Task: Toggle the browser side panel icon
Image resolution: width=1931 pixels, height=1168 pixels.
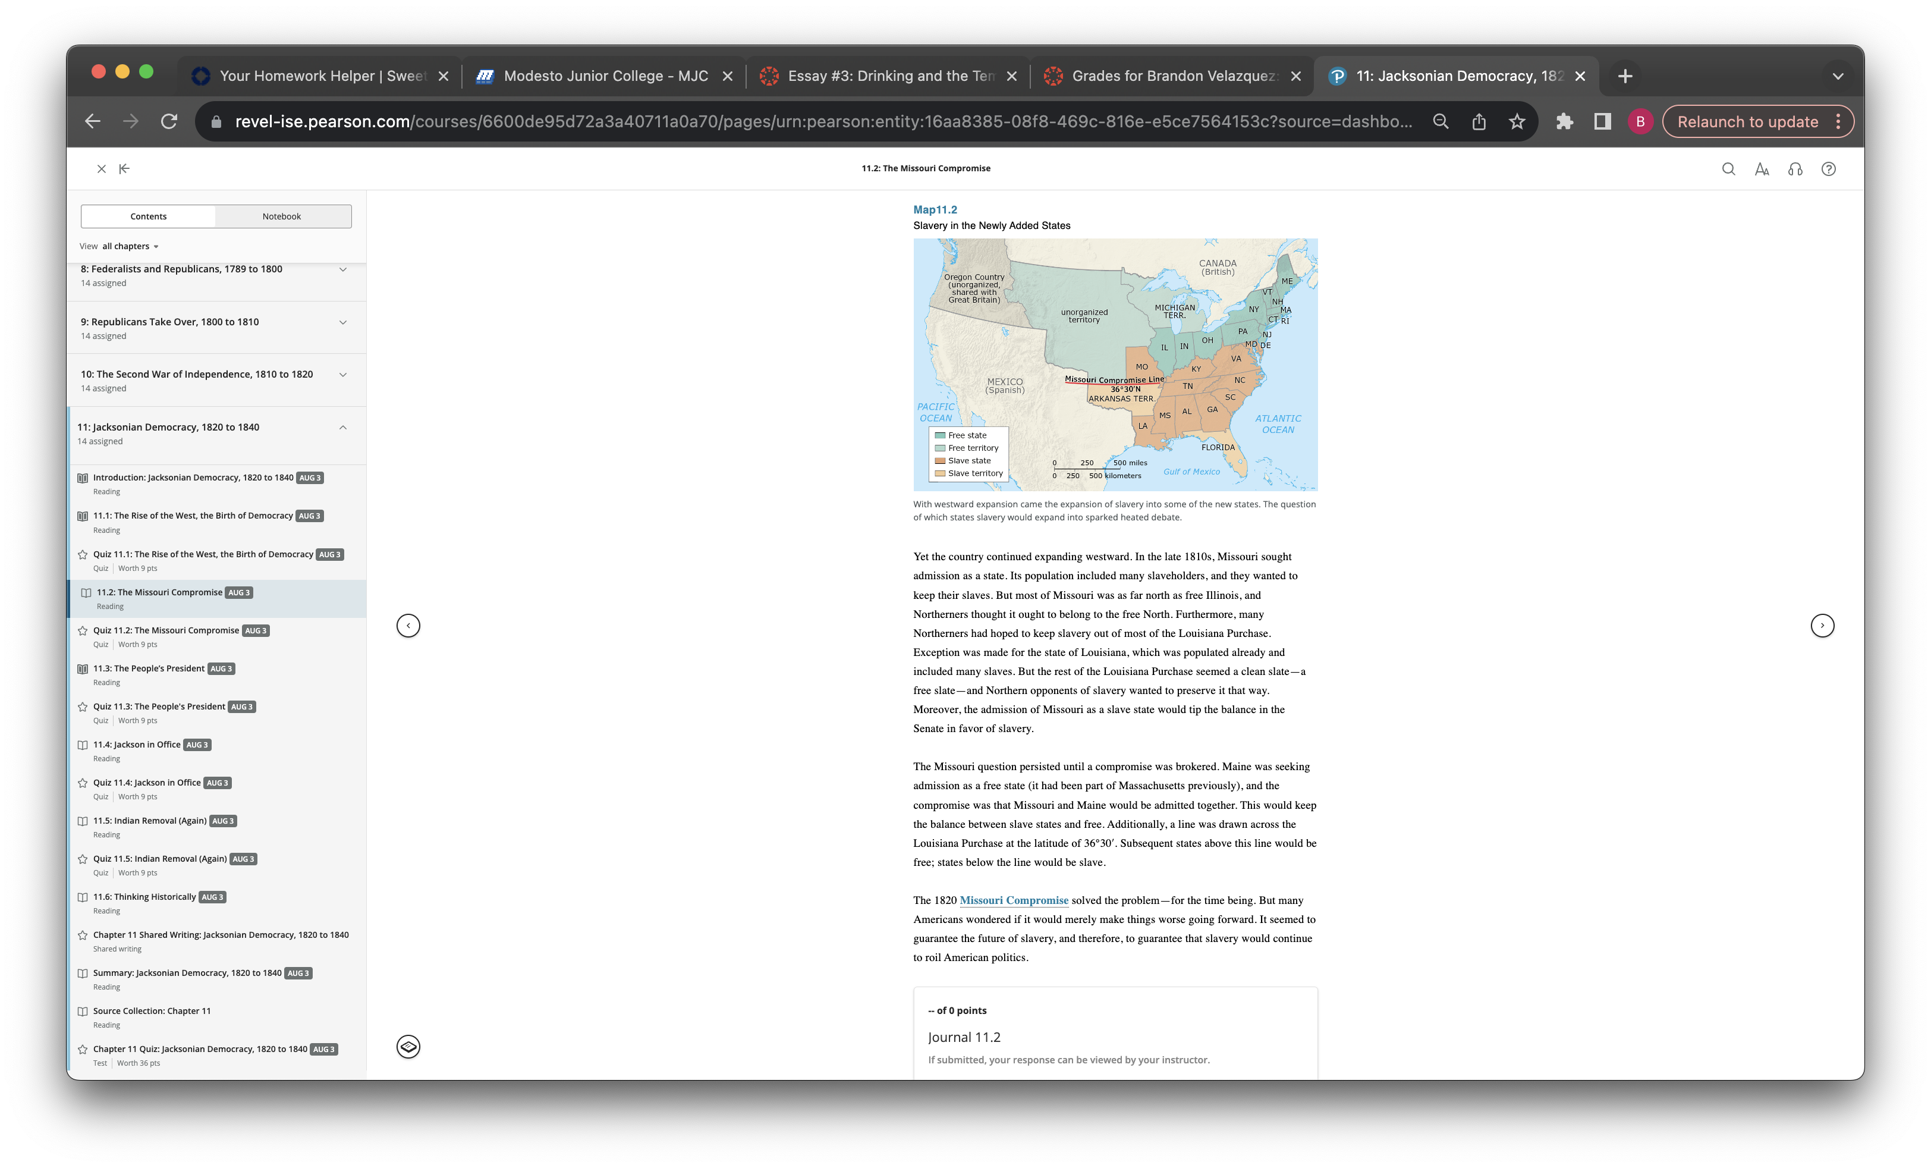Action: click(x=1603, y=121)
